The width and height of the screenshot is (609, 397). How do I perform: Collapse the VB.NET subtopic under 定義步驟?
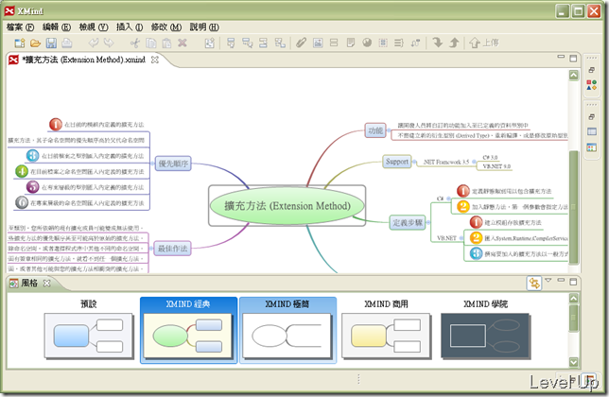pyautogui.click(x=461, y=238)
